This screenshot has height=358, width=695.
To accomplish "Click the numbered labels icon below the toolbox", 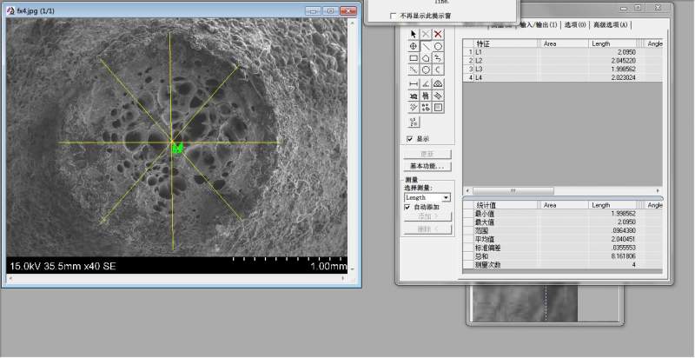I will pyautogui.click(x=414, y=123).
